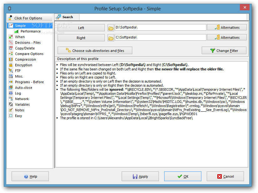Click the Compare Options icon
The image size is (258, 193).
pyautogui.click(x=11, y=53)
